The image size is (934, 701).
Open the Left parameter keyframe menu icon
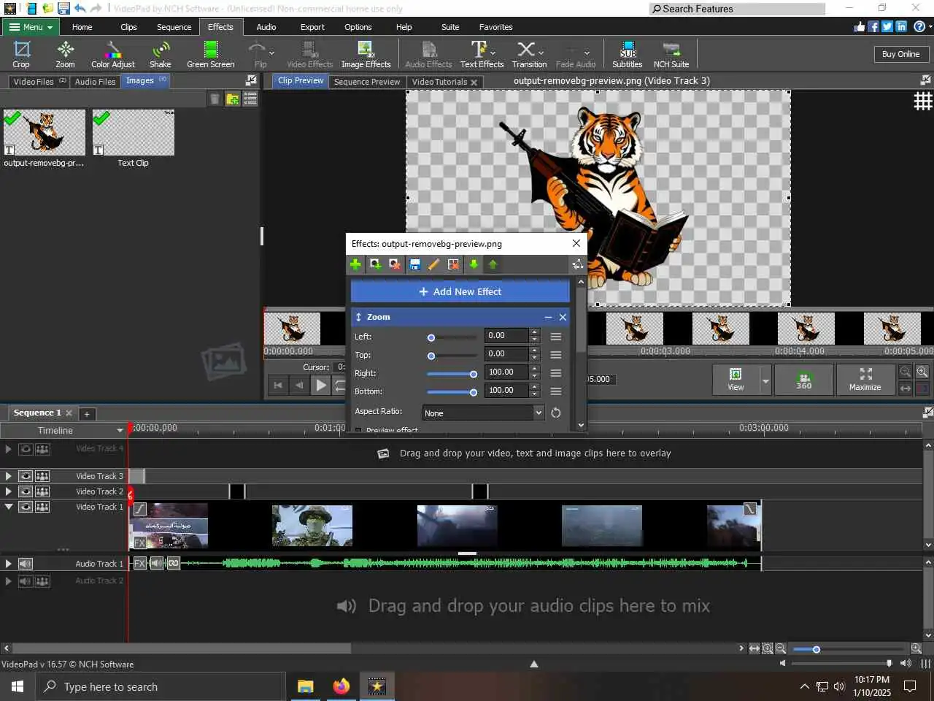tap(556, 337)
